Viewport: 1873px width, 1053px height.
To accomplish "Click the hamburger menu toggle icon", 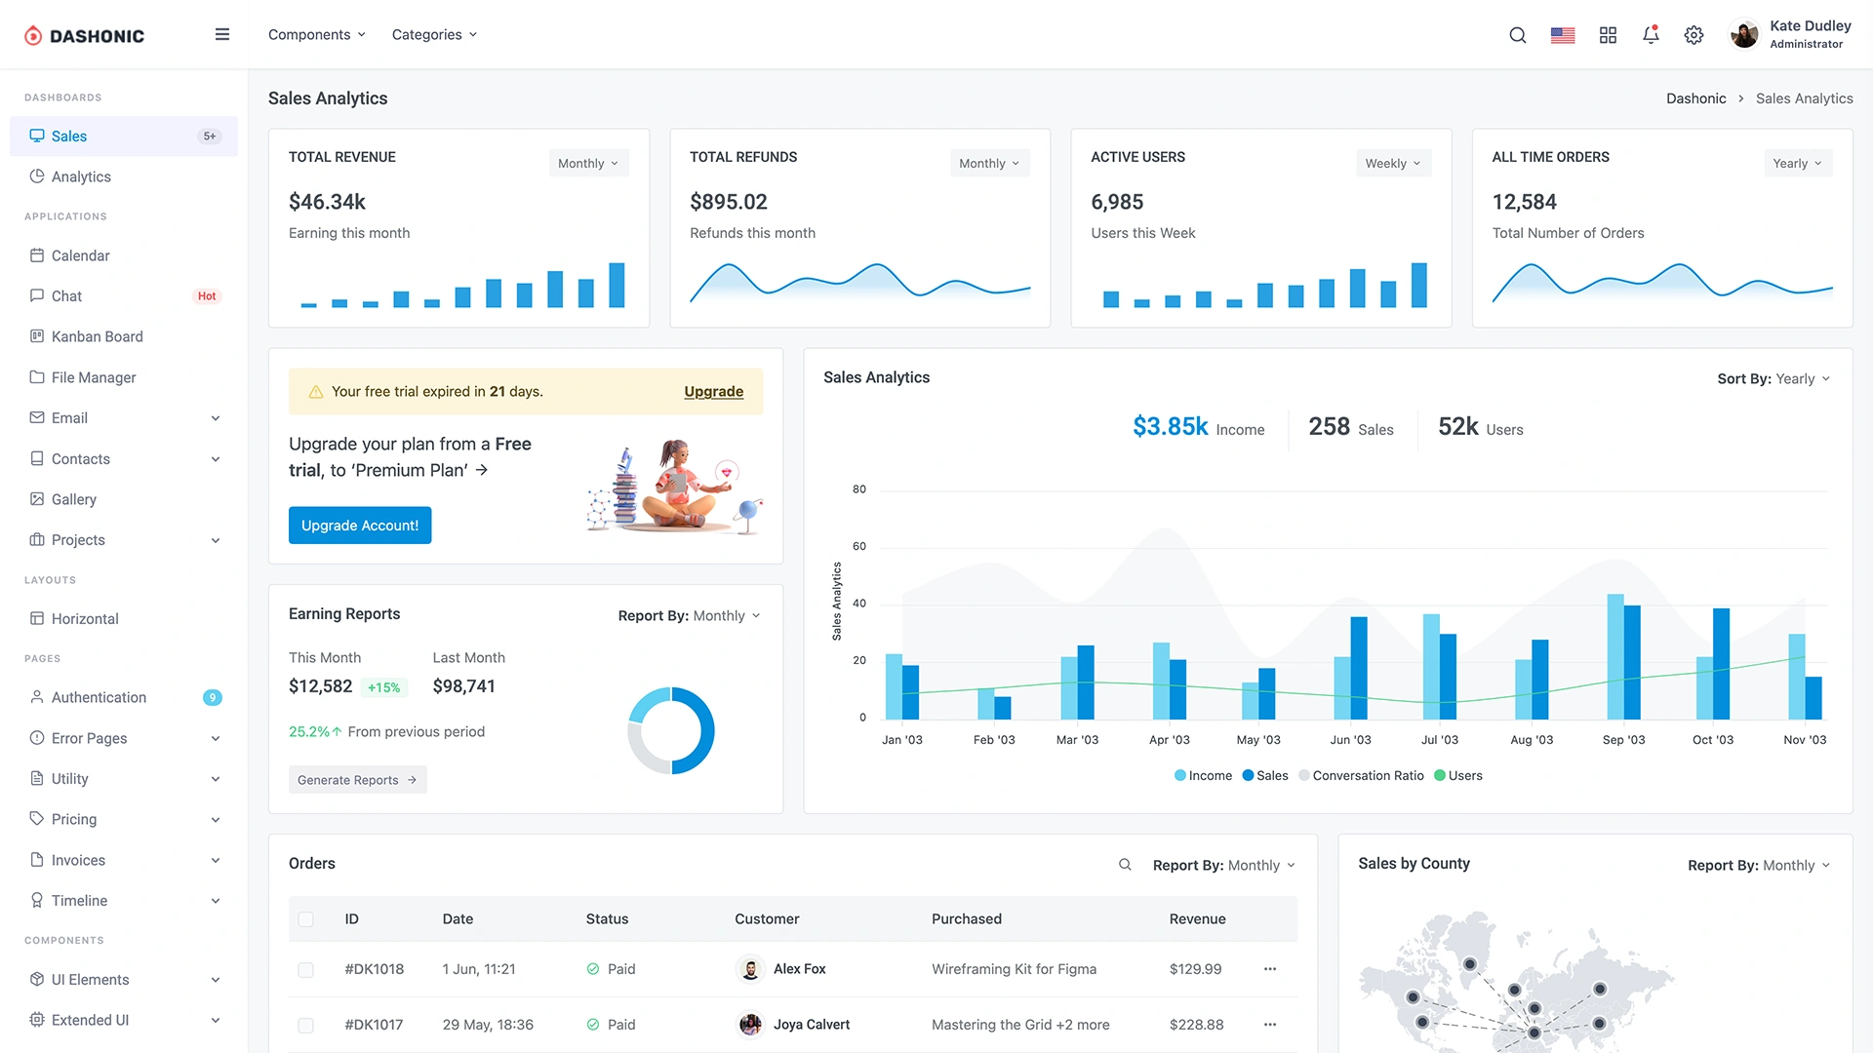I will [222, 33].
